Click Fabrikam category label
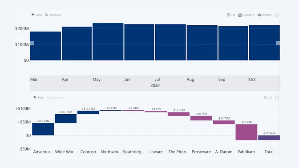The width and height of the screenshot is (299, 168). (x=246, y=152)
